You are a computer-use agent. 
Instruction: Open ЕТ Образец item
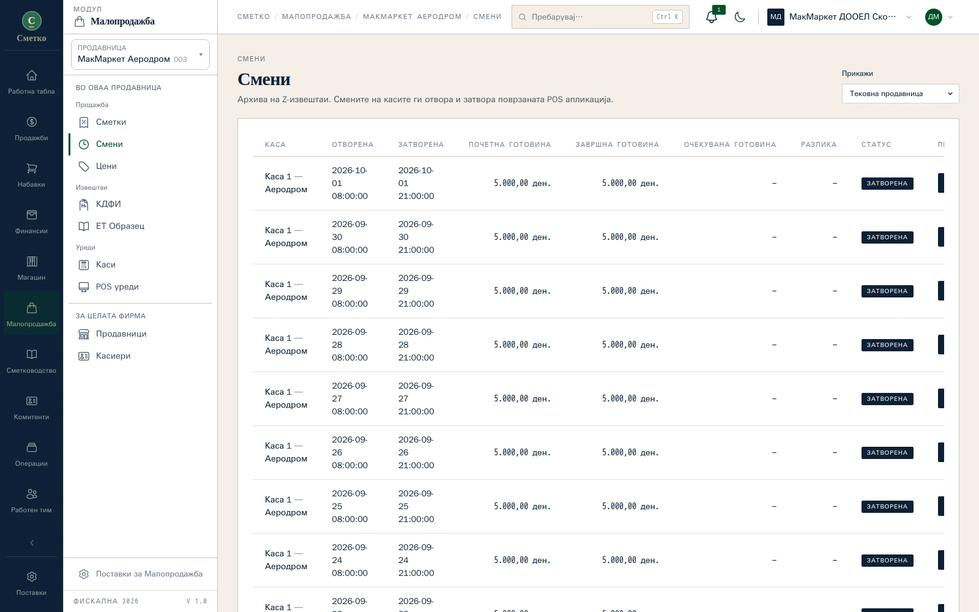[x=140, y=226]
